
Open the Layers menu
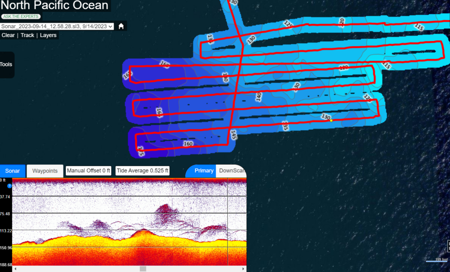48,35
